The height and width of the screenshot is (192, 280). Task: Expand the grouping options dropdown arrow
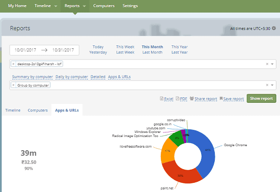(x=272, y=85)
